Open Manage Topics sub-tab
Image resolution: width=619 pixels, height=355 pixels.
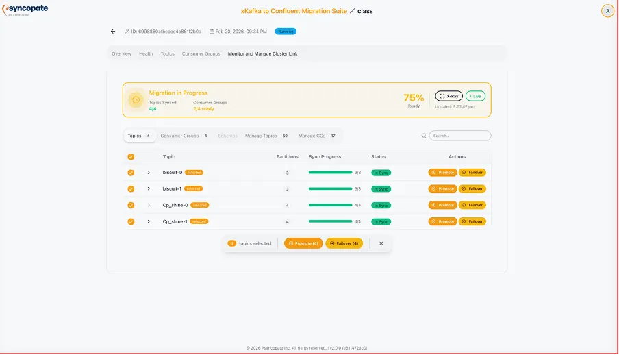pos(266,136)
